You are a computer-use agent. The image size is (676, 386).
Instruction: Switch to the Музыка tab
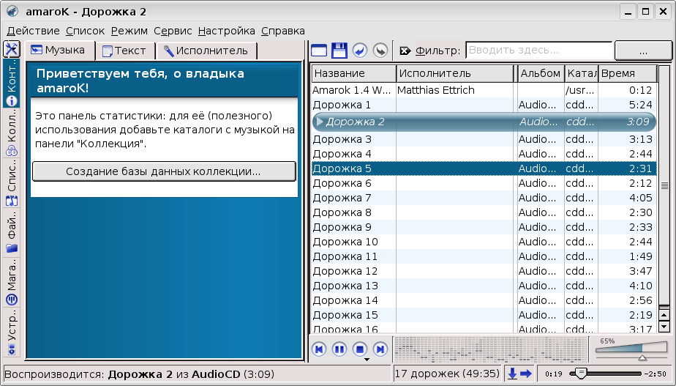pos(59,50)
